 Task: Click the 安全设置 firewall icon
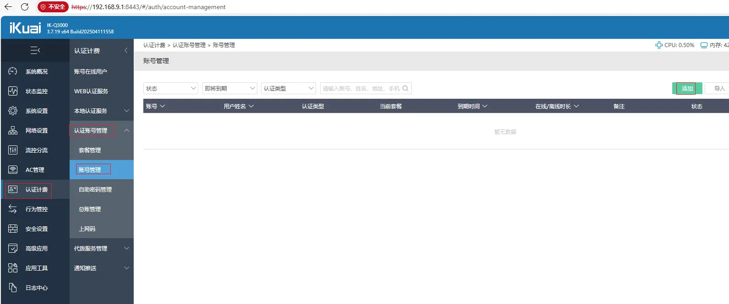[x=13, y=229]
